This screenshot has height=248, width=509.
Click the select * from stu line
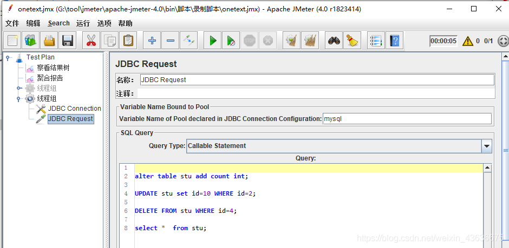point(171,228)
